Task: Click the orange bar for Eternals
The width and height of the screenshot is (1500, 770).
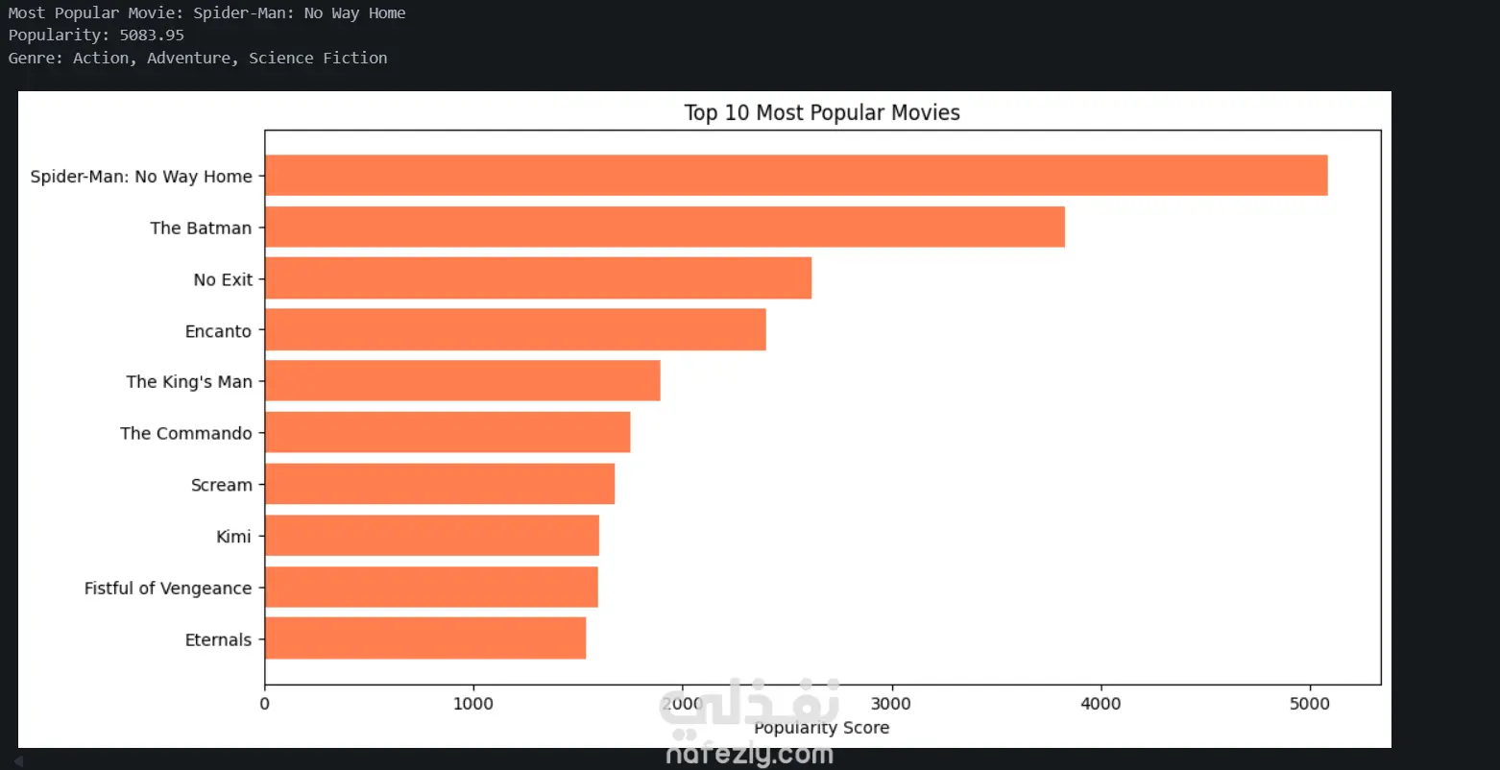Action: pyautogui.click(x=425, y=638)
